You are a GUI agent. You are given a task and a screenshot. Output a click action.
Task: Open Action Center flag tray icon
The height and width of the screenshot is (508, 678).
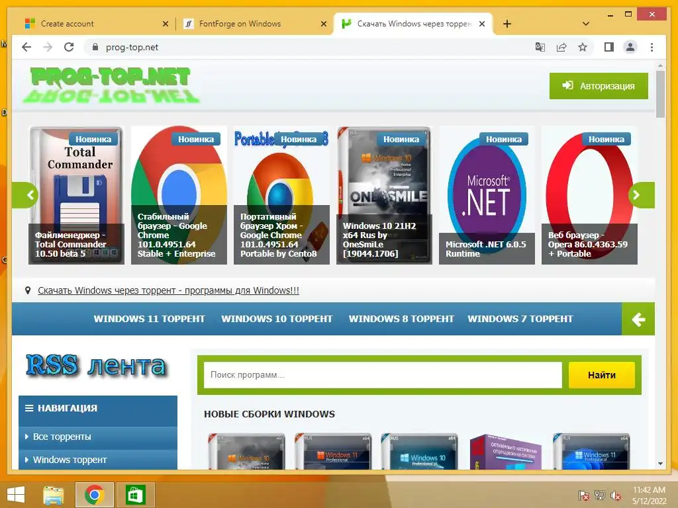coord(583,495)
